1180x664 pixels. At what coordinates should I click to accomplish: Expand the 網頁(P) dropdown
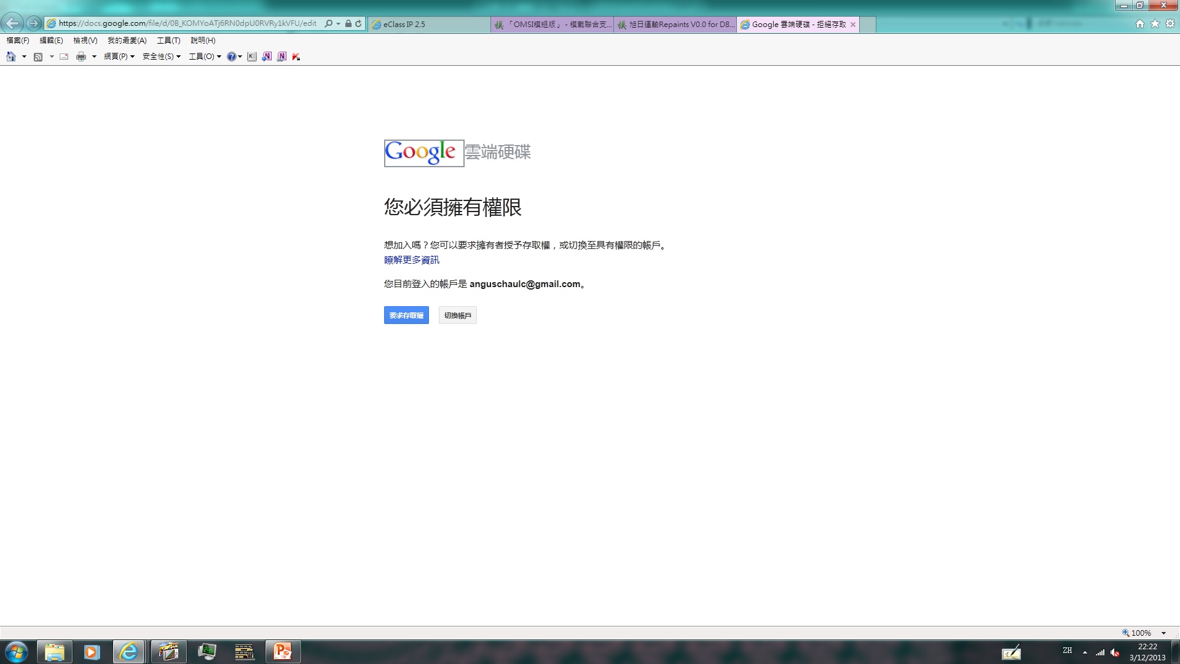click(x=119, y=57)
